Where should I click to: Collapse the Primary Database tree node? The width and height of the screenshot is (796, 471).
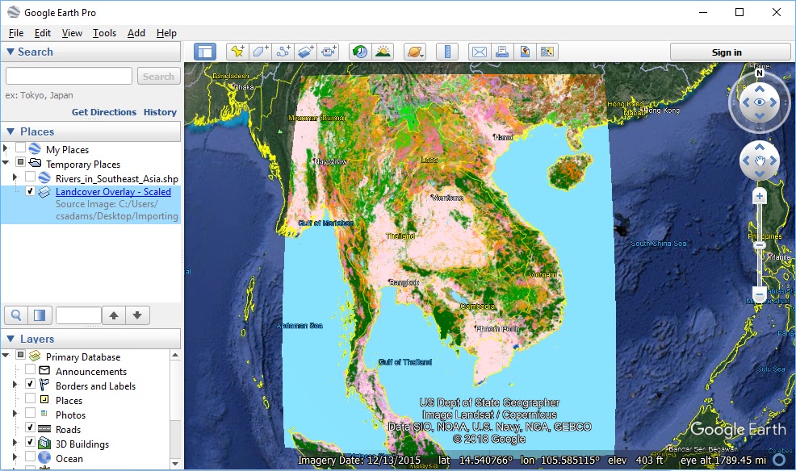coord(6,356)
